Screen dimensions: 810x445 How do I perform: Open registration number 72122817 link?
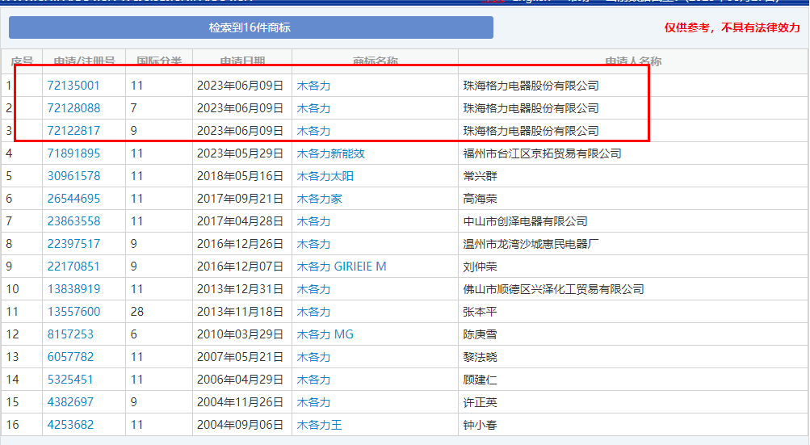pyautogui.click(x=73, y=131)
